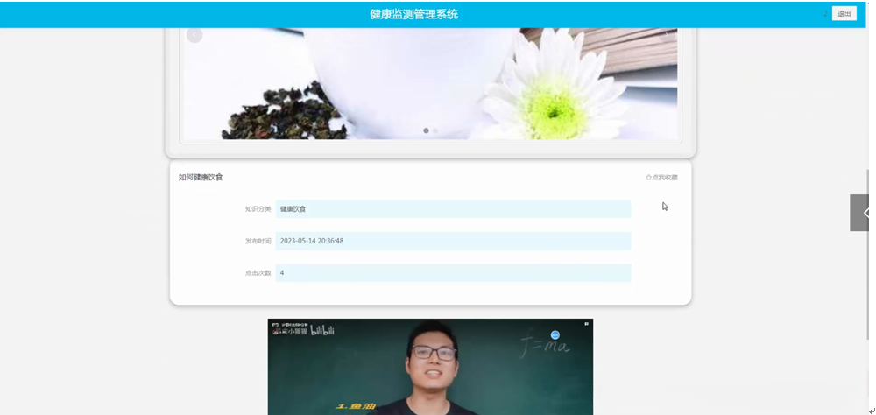Click the 点我收藏 star favorite link
The width and height of the screenshot is (876, 415).
661,178
